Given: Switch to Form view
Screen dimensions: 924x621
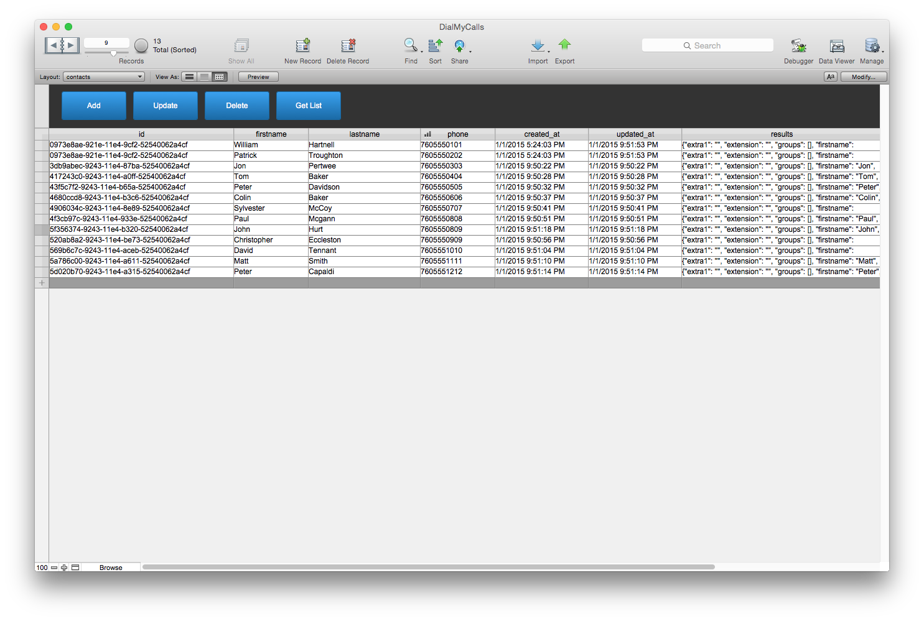Looking at the screenshot, I should click(189, 77).
